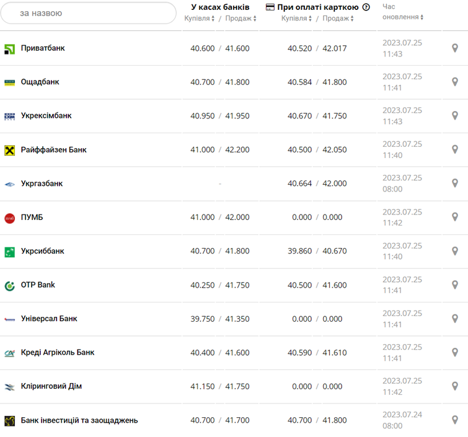Image resolution: width=468 pixels, height=437 pixels.
Task: Sort by card payment Купівля rate
Action: (x=297, y=19)
